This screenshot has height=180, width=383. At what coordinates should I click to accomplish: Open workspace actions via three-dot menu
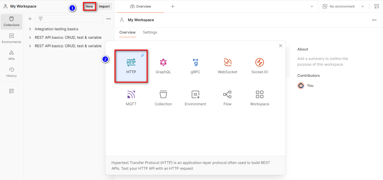374,20
